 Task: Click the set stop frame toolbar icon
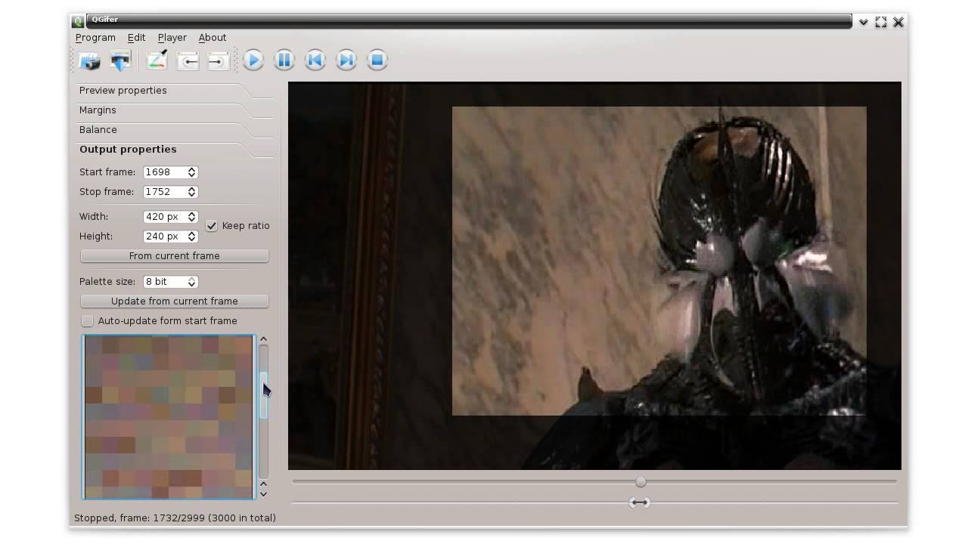219,60
